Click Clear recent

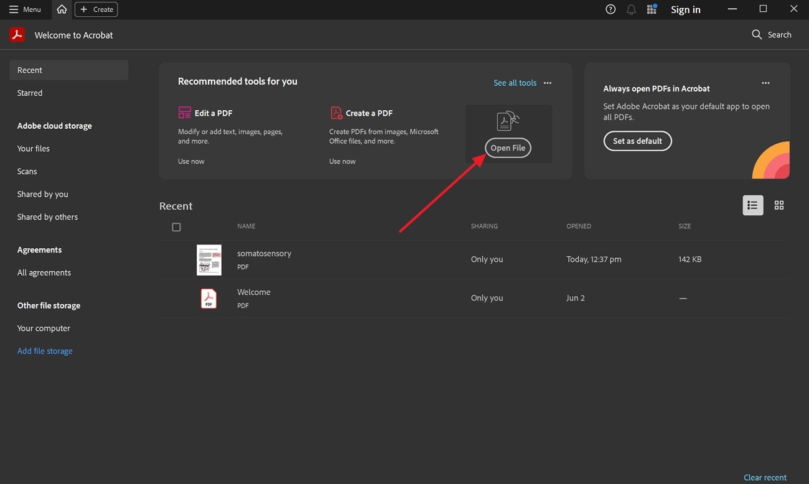(x=765, y=477)
